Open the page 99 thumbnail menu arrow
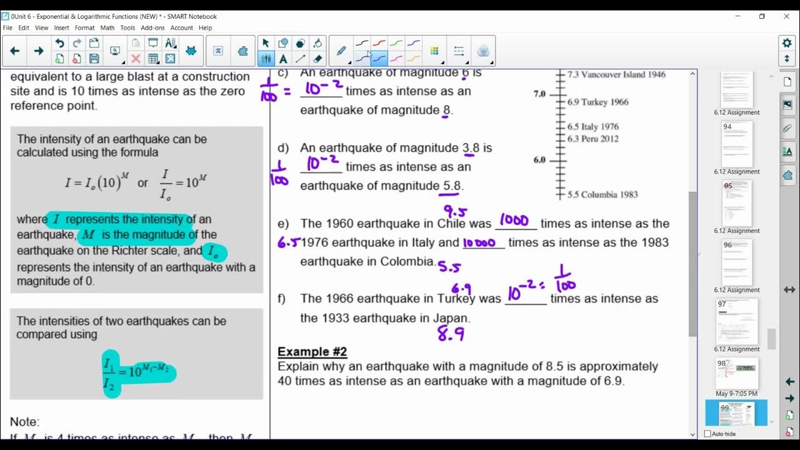800x450 pixels. pyautogui.click(x=749, y=407)
